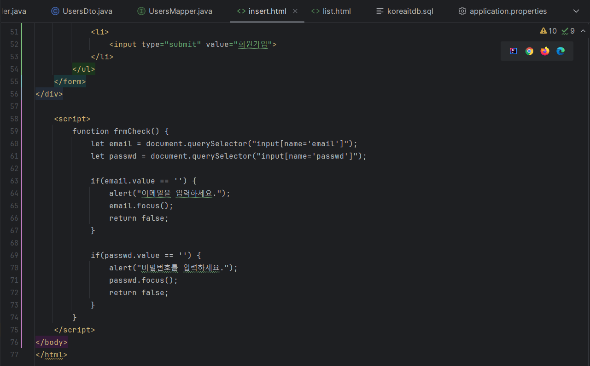Click the closing </li> tag on line 53

click(102, 57)
